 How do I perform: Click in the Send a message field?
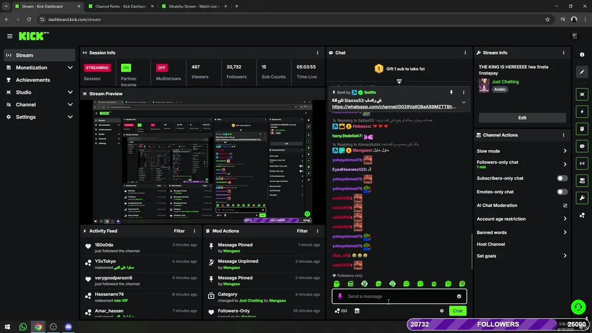pyautogui.click(x=399, y=296)
